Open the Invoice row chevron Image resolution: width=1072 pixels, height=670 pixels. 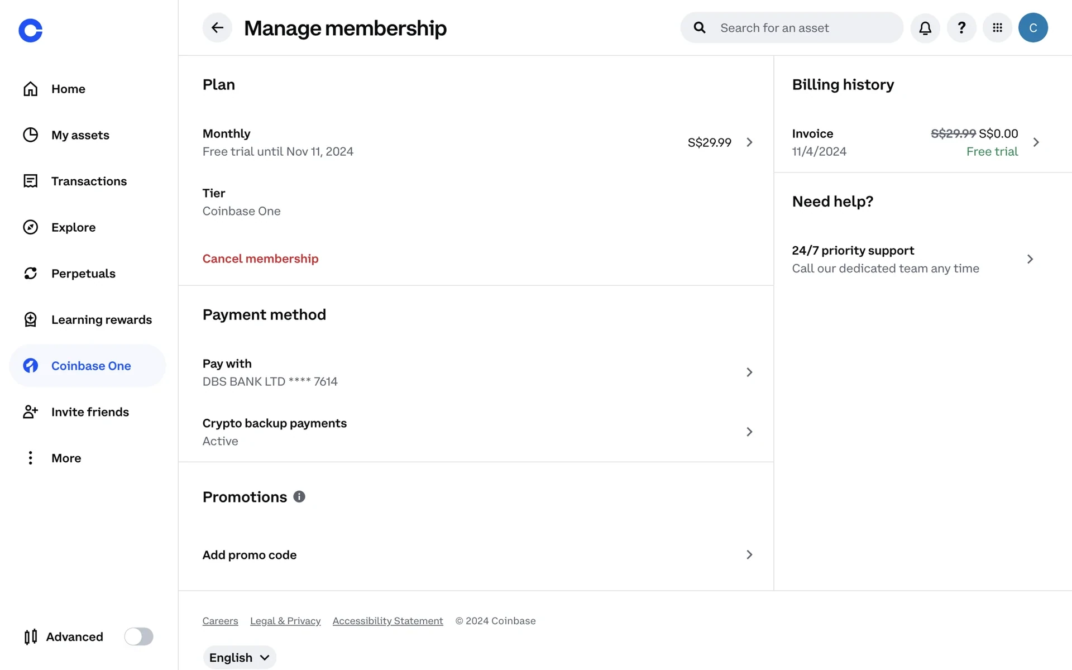1036,142
